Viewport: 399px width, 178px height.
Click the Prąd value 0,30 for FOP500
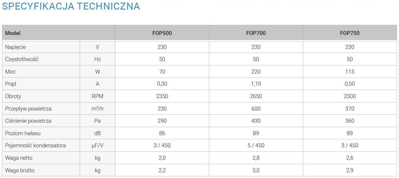pyautogui.click(x=162, y=84)
